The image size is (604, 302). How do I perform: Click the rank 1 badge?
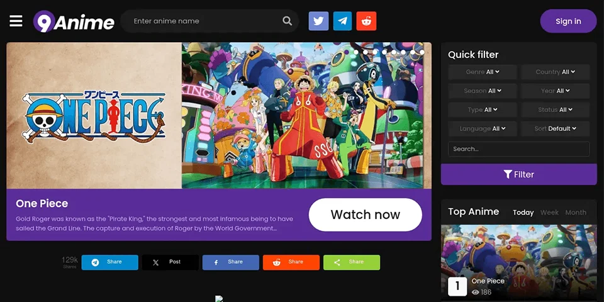tap(457, 286)
